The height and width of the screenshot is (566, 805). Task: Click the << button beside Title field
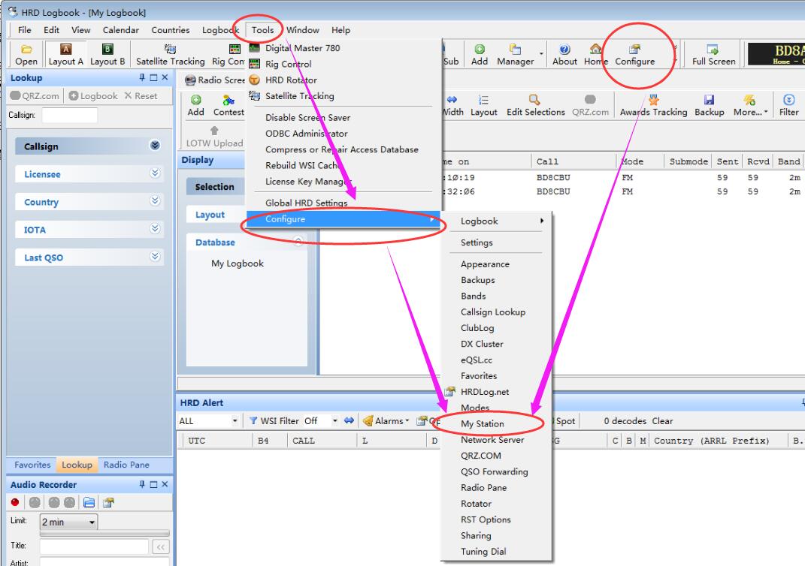click(x=161, y=547)
